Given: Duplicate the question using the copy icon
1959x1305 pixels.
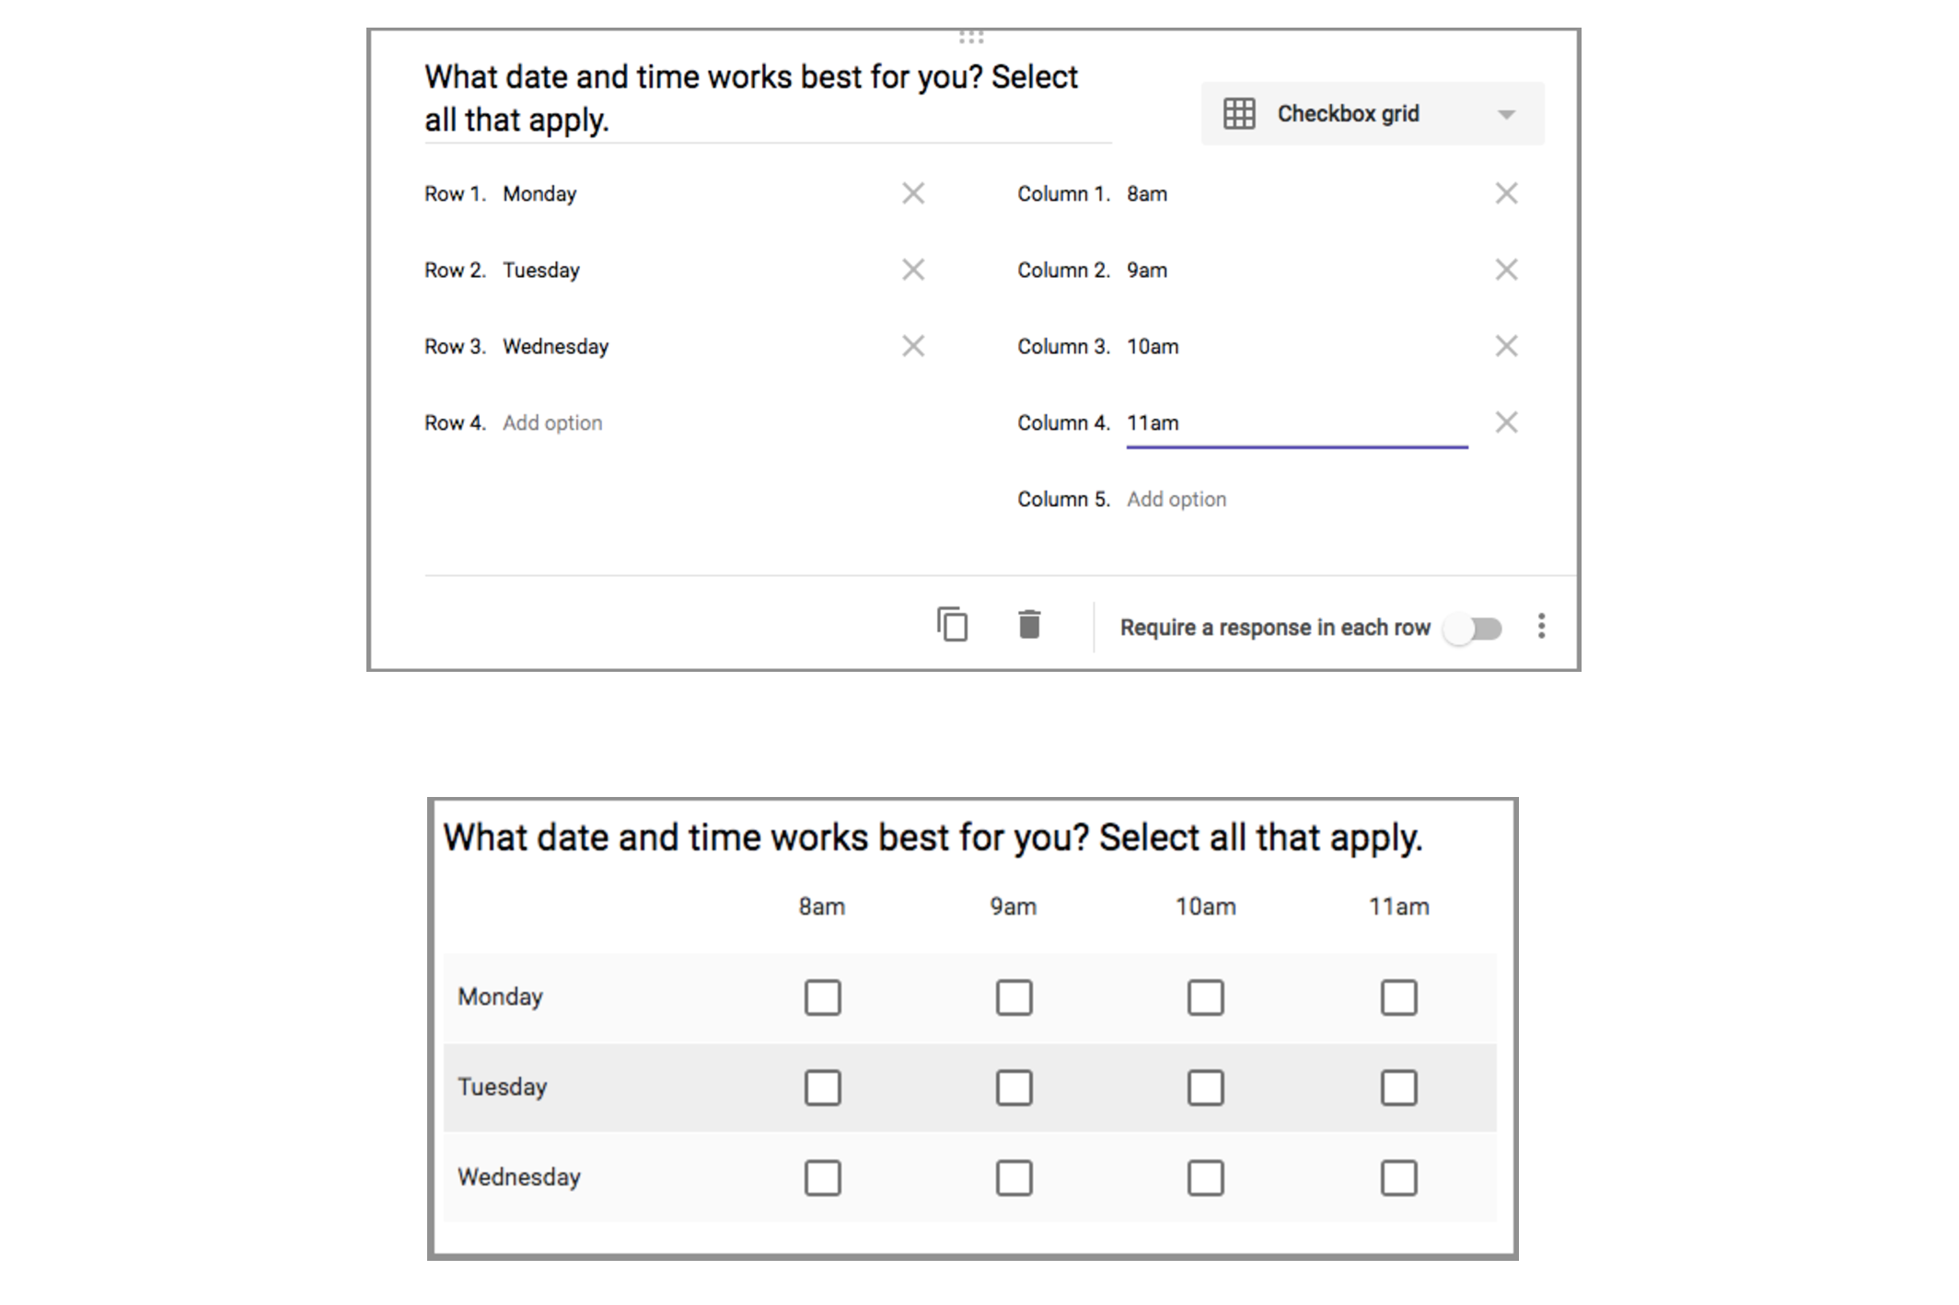Looking at the screenshot, I should coord(954,625).
